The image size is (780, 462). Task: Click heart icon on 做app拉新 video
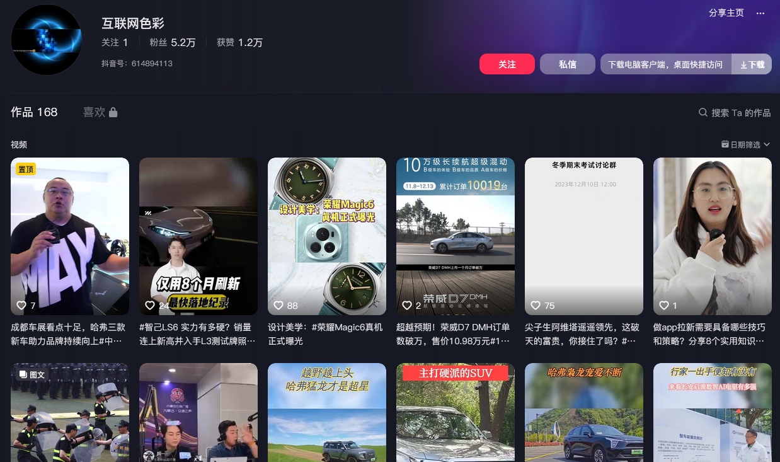click(664, 305)
